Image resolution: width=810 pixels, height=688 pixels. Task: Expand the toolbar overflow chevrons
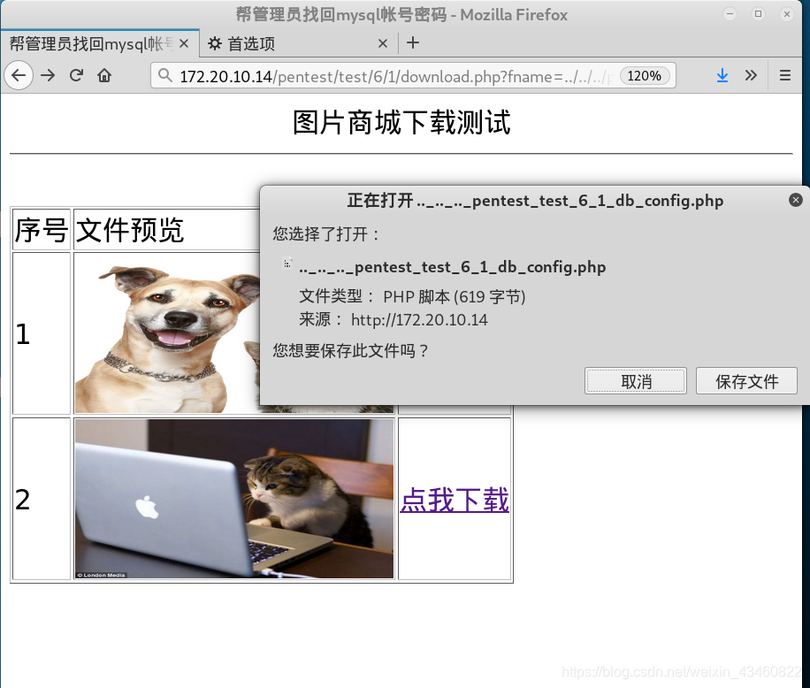click(751, 75)
